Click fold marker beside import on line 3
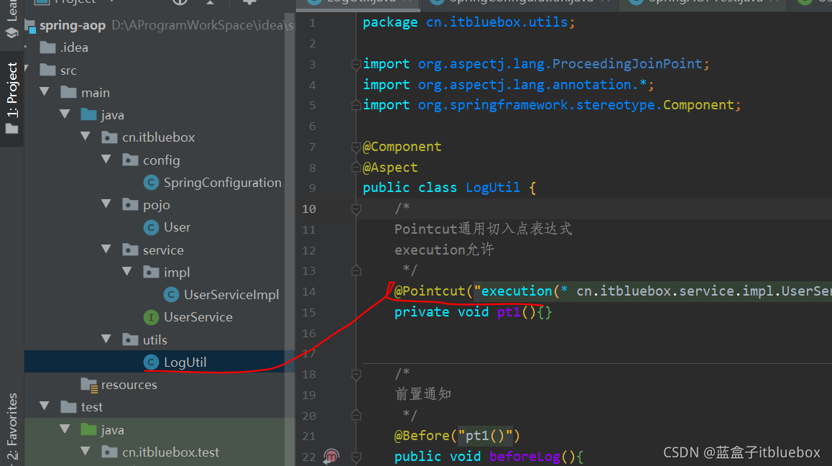 coord(356,65)
